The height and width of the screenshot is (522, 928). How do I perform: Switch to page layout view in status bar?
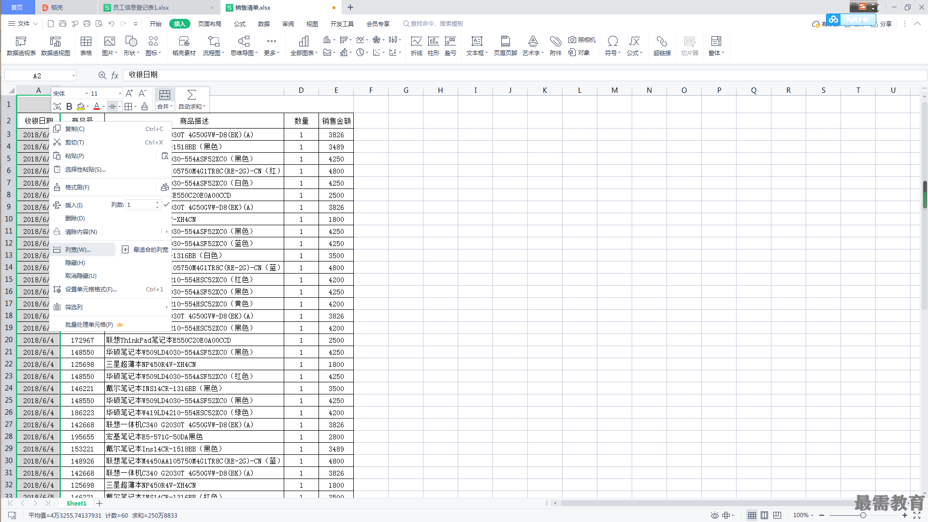pos(764,515)
